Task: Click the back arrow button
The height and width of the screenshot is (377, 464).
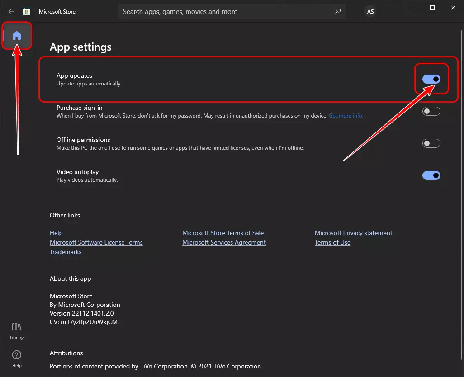Action: [11, 12]
